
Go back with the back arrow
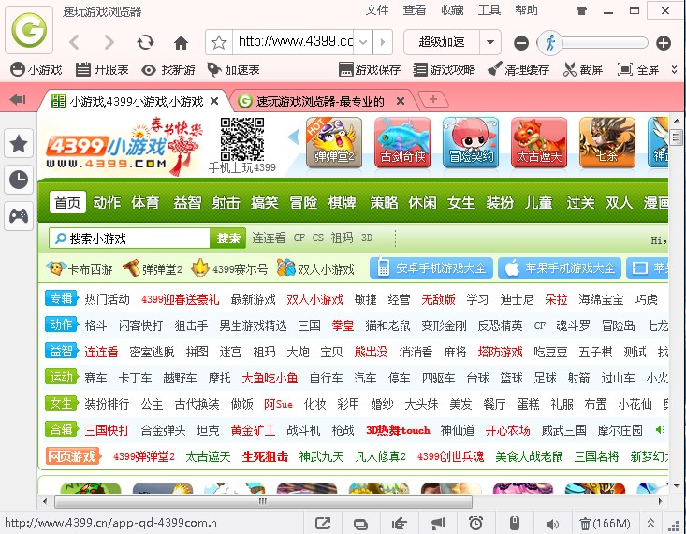click(x=75, y=42)
